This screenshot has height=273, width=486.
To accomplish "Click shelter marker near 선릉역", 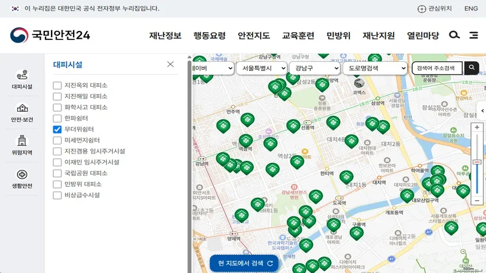I will [x=293, y=126].
